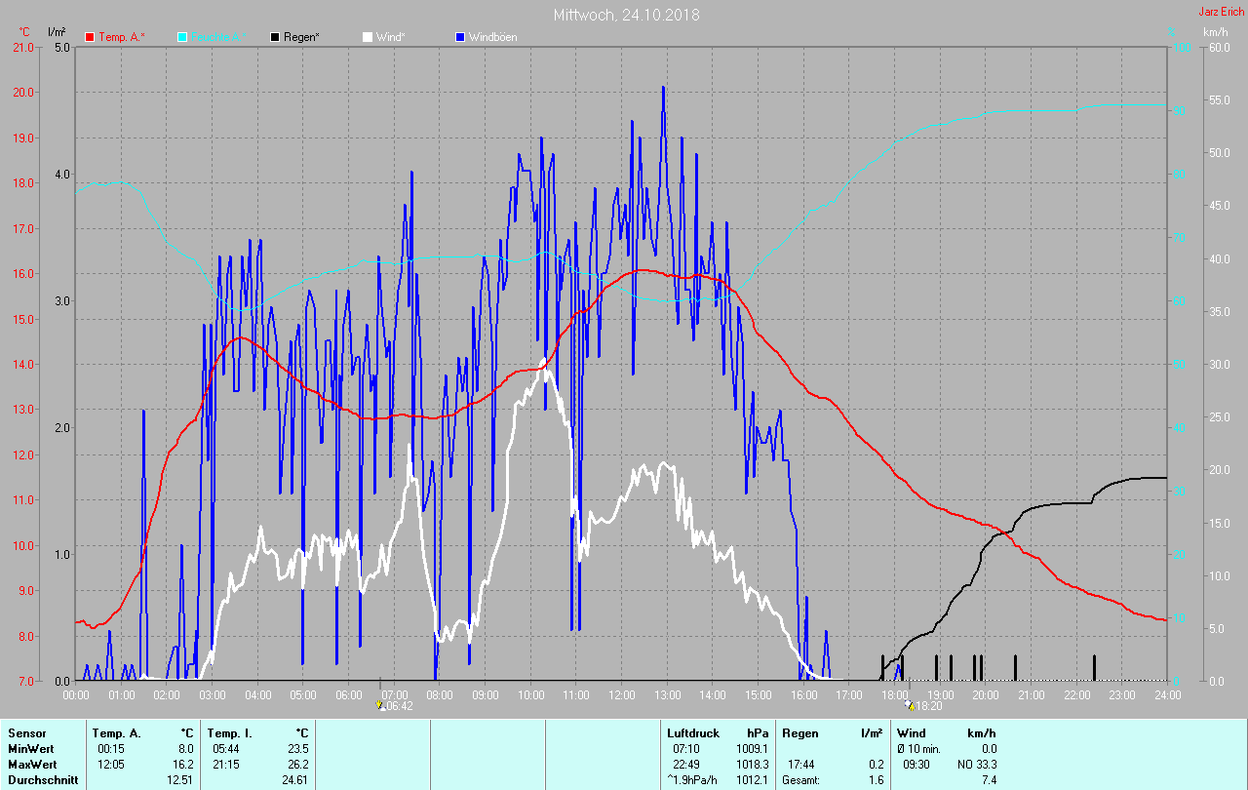Click the black Regen legend swatch
This screenshot has height=790, width=1248.
[275, 37]
